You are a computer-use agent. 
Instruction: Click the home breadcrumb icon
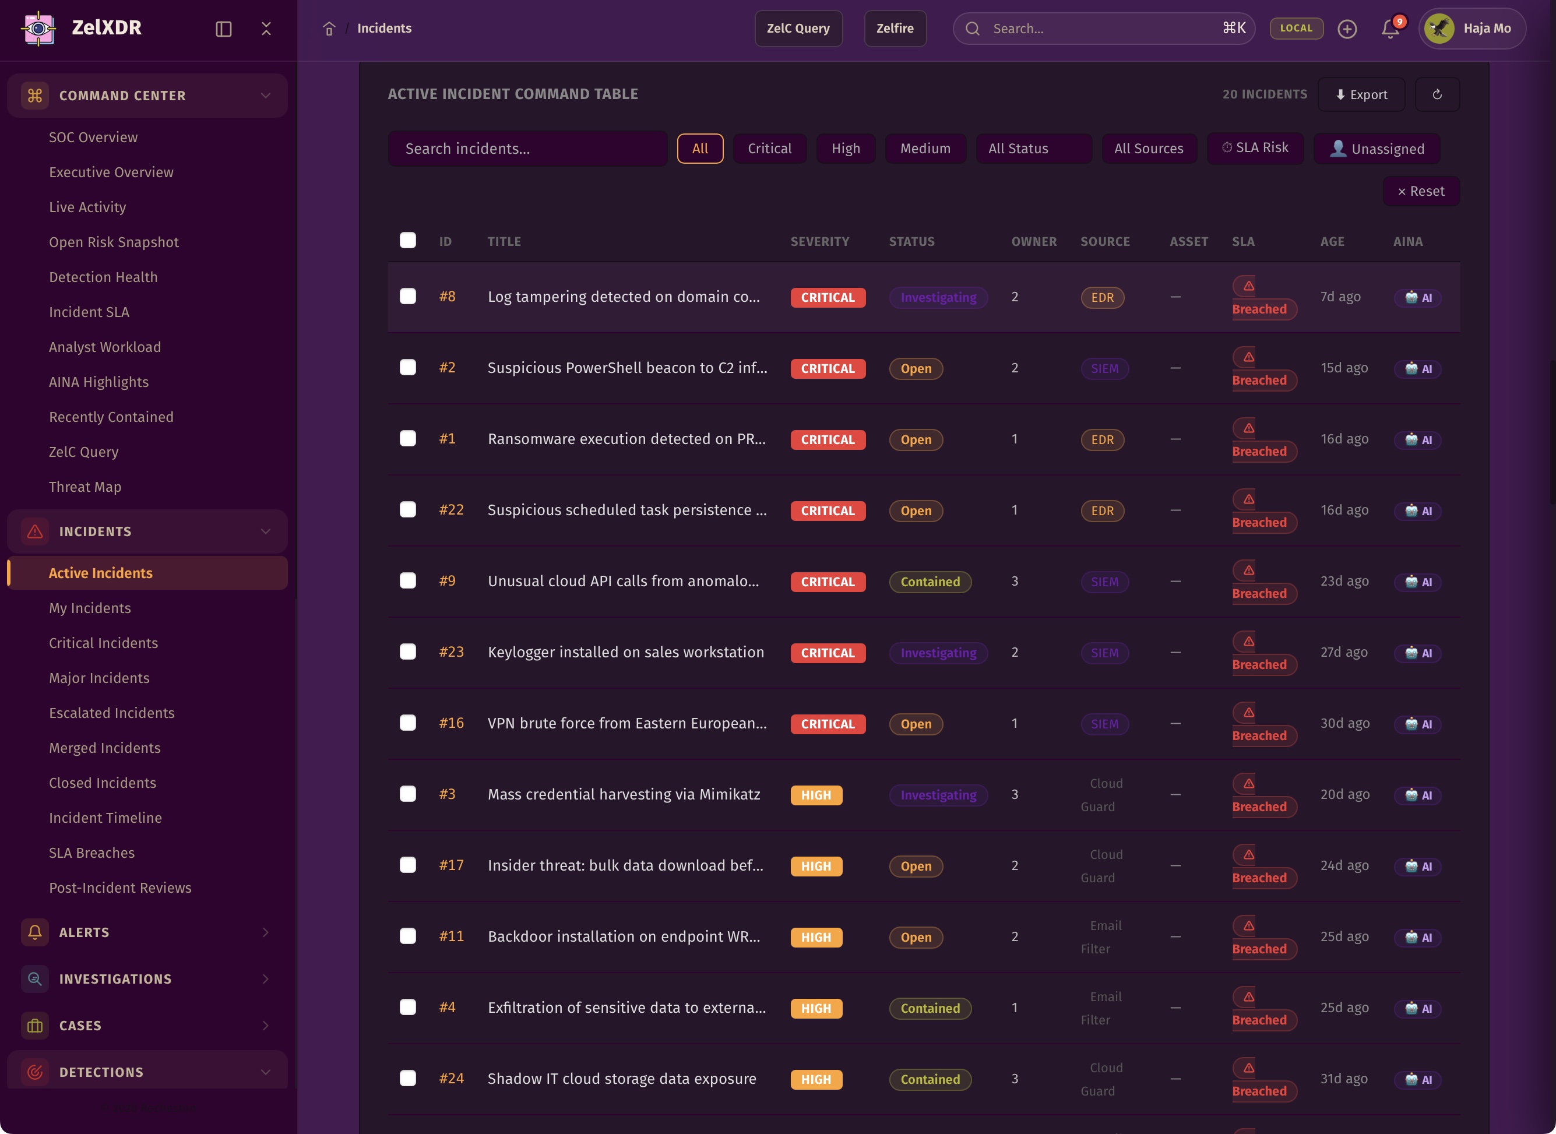coord(329,29)
